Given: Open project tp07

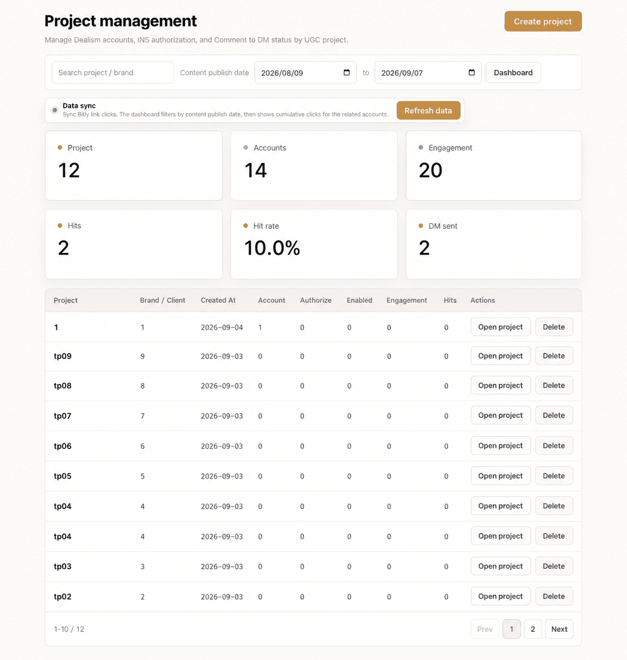Looking at the screenshot, I should (x=500, y=415).
